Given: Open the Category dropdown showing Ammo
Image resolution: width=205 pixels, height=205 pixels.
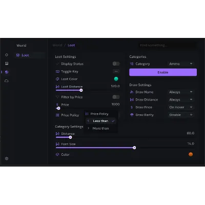Looking at the screenshot, I should click(181, 64).
